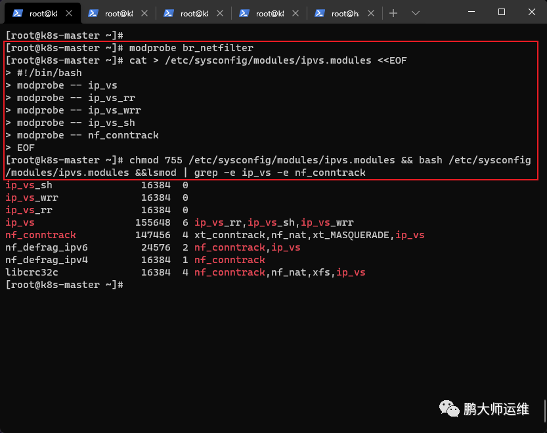The height and width of the screenshot is (433, 547).
Task: Click the '#!/bin/bash' heredoc line
Action: [43, 73]
